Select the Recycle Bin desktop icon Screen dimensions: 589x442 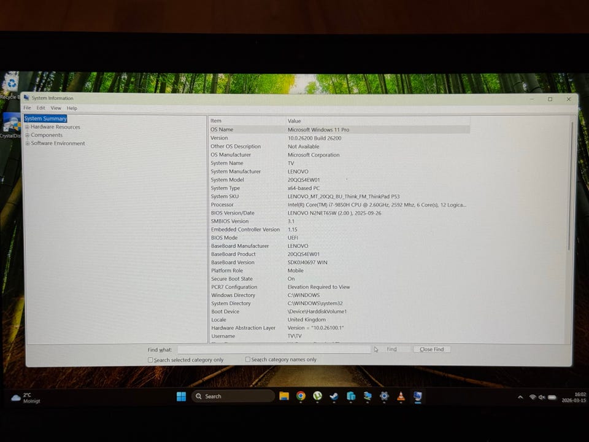(10, 86)
